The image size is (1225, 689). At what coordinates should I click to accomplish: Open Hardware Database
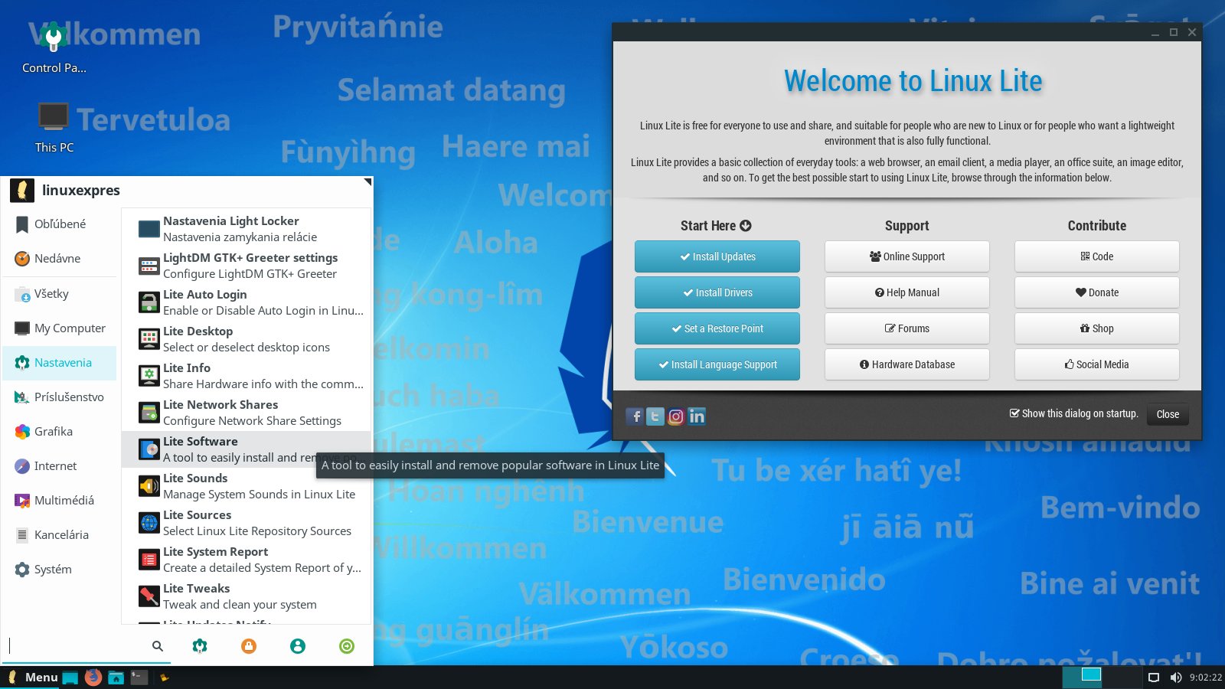pos(907,364)
